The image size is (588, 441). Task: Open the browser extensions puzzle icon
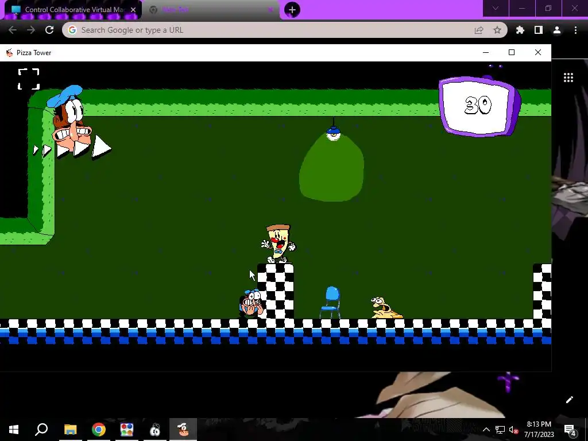coord(520,30)
